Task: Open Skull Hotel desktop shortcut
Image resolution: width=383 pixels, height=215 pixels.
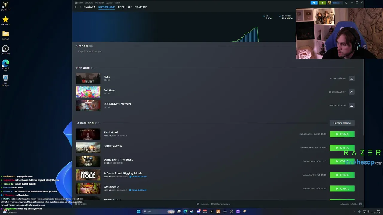Action: click(5, 6)
